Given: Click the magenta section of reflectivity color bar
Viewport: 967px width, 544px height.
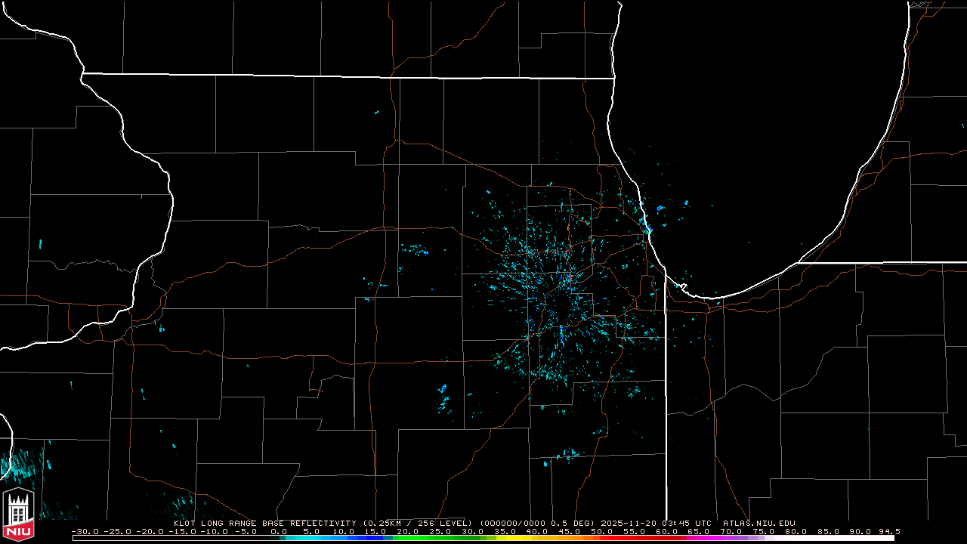Looking at the screenshot, I should point(706,538).
